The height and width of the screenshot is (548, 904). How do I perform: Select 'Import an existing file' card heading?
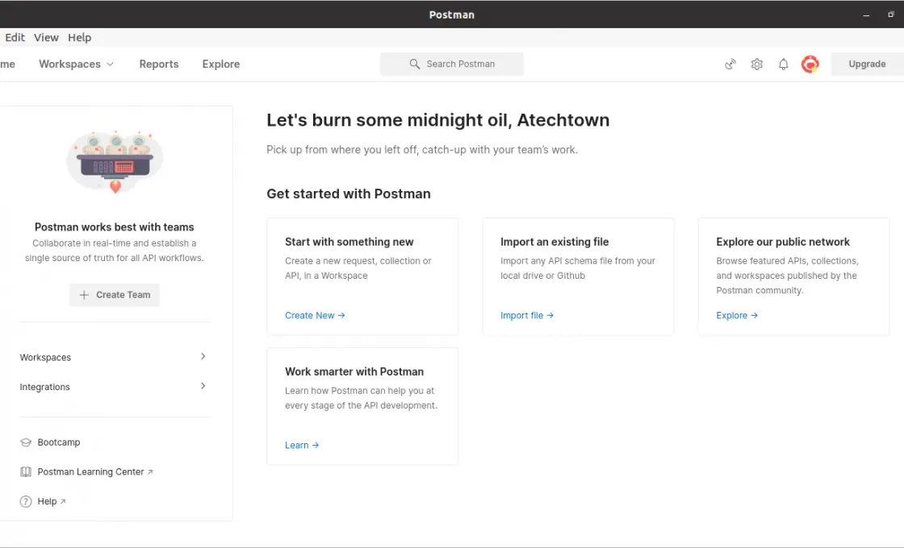[555, 242]
